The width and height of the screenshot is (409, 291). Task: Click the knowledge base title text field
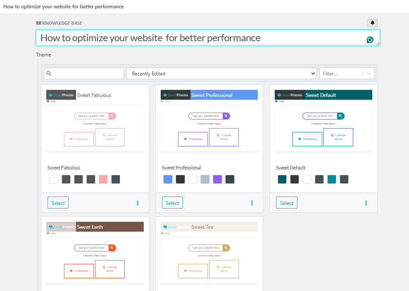click(x=208, y=38)
